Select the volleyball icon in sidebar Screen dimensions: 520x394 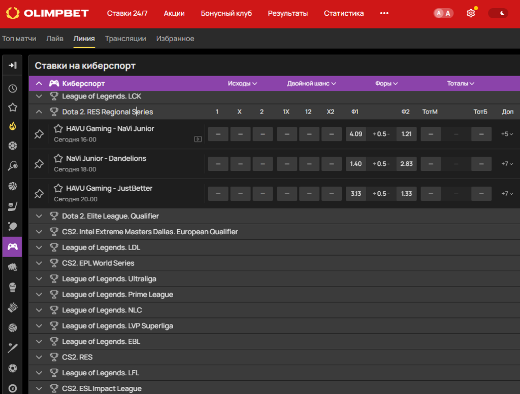point(13,328)
